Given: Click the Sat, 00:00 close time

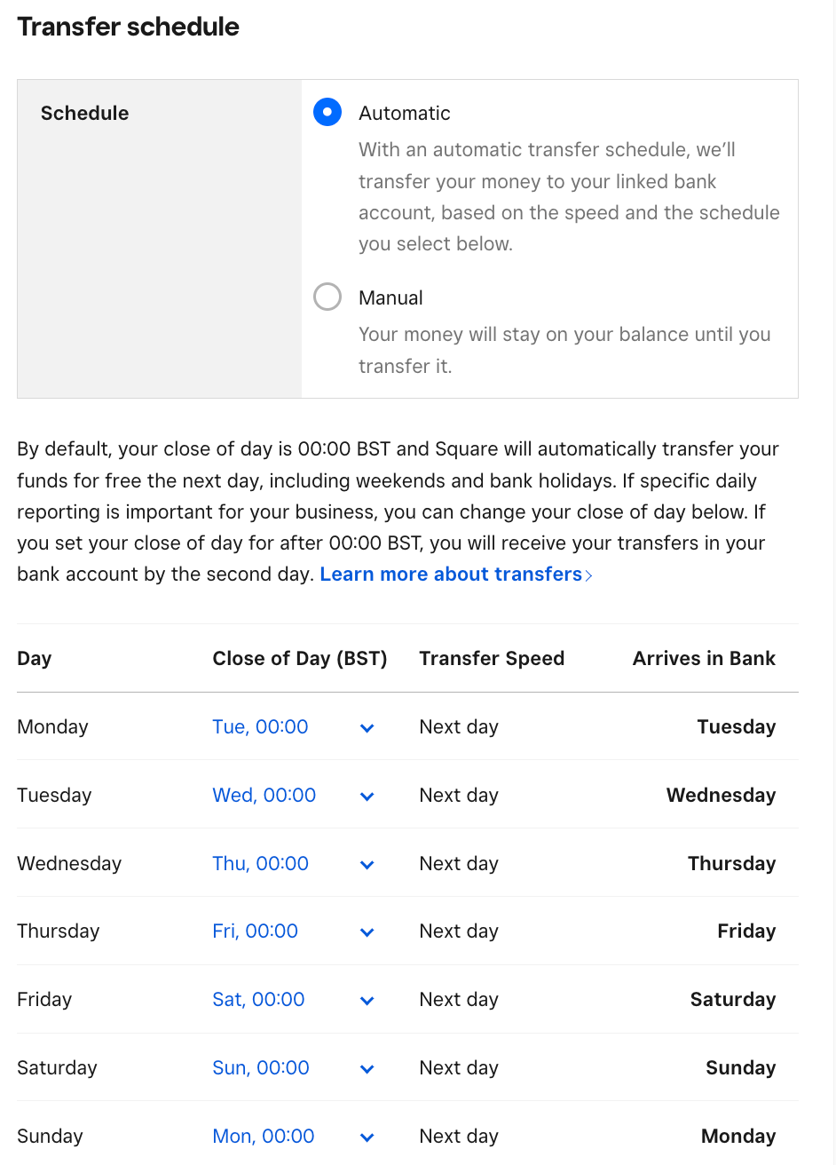Looking at the screenshot, I should pyautogui.click(x=258, y=1000).
